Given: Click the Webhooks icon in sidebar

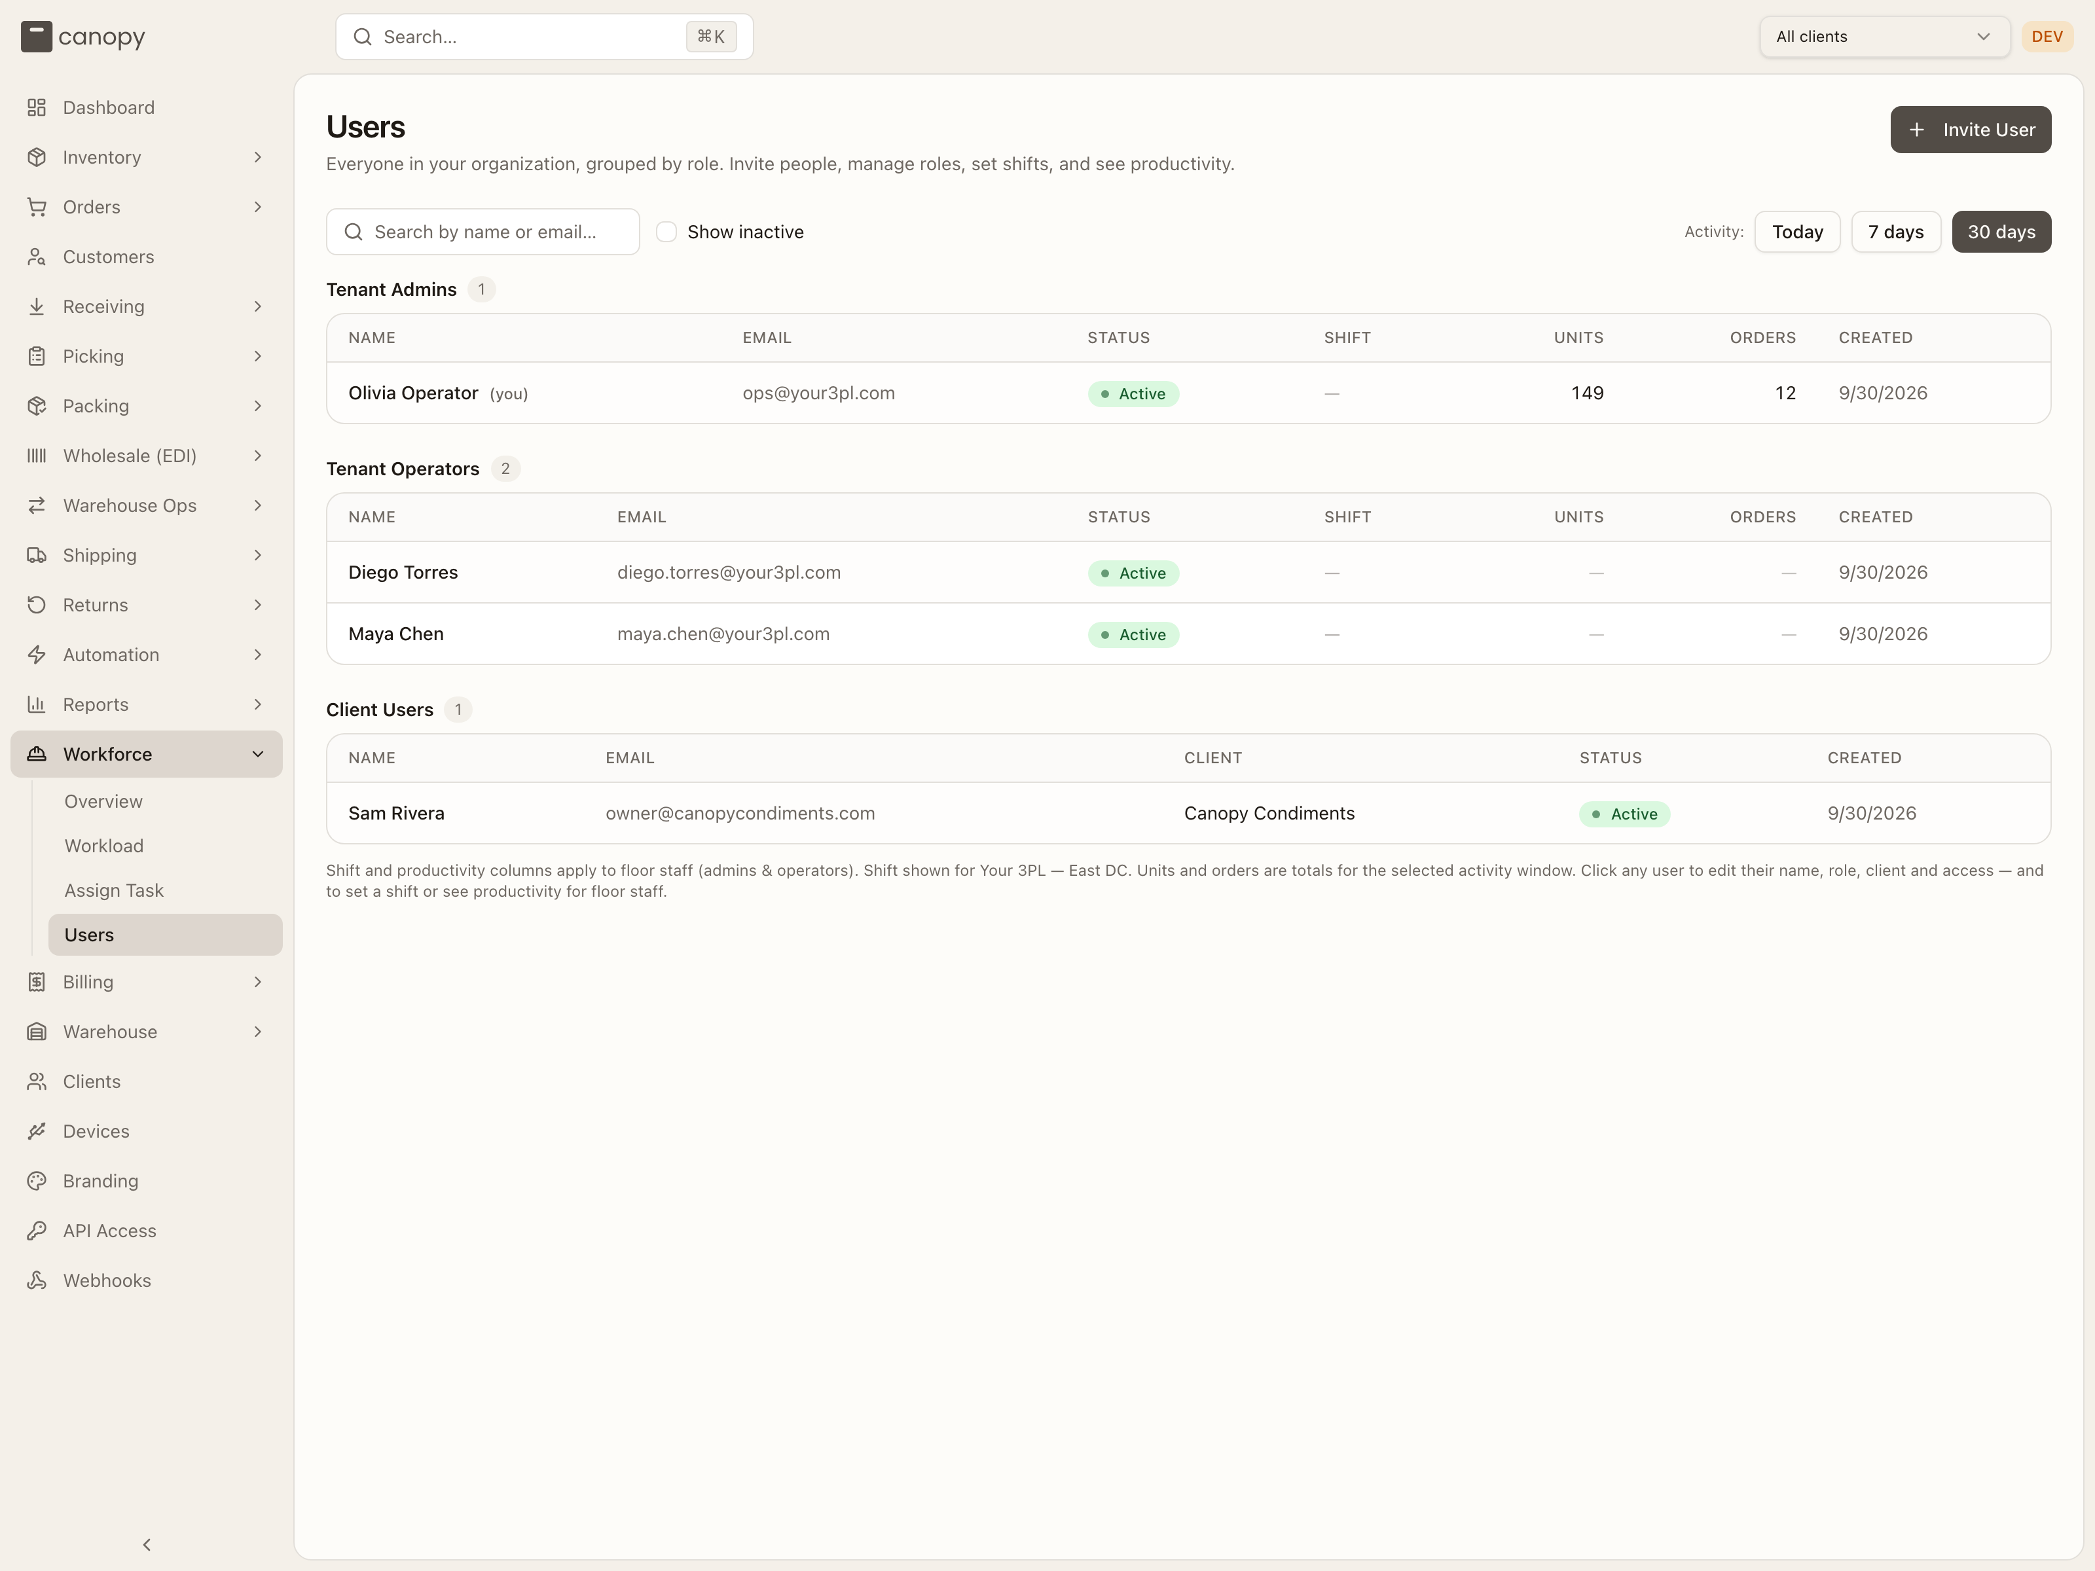Looking at the screenshot, I should [37, 1280].
